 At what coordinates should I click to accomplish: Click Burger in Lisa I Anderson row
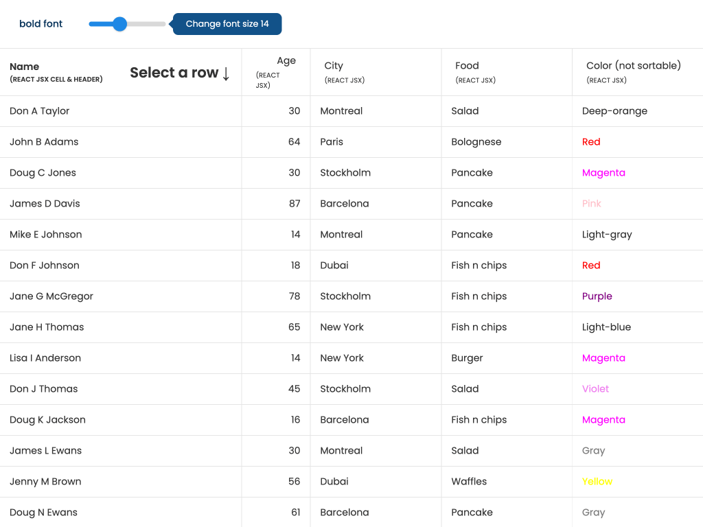coord(467,358)
